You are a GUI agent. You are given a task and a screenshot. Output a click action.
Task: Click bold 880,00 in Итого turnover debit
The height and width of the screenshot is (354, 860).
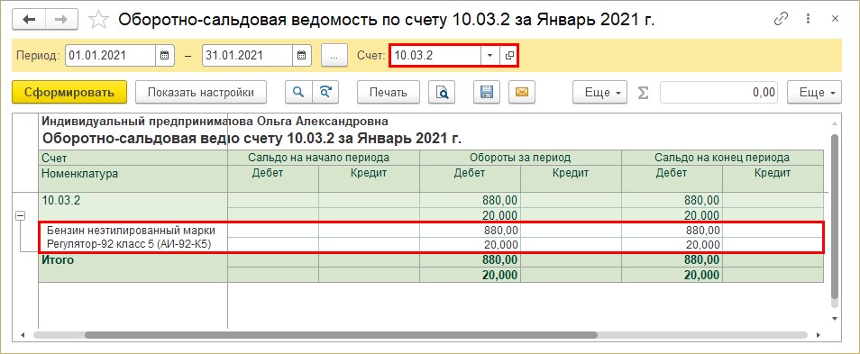point(499,259)
